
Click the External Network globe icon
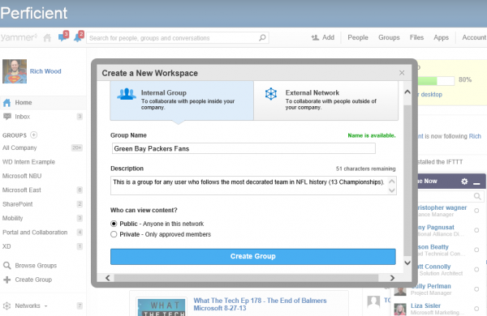click(271, 94)
